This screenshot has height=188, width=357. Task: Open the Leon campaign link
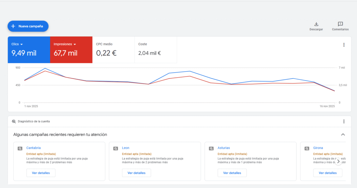[126, 148]
